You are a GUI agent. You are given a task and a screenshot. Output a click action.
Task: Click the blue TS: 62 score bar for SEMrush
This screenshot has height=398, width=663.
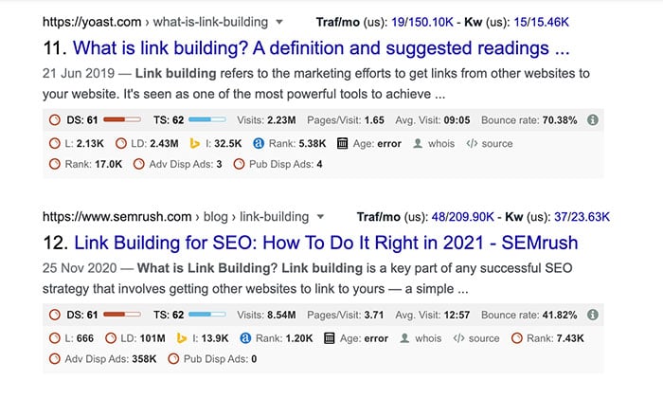coord(206,315)
